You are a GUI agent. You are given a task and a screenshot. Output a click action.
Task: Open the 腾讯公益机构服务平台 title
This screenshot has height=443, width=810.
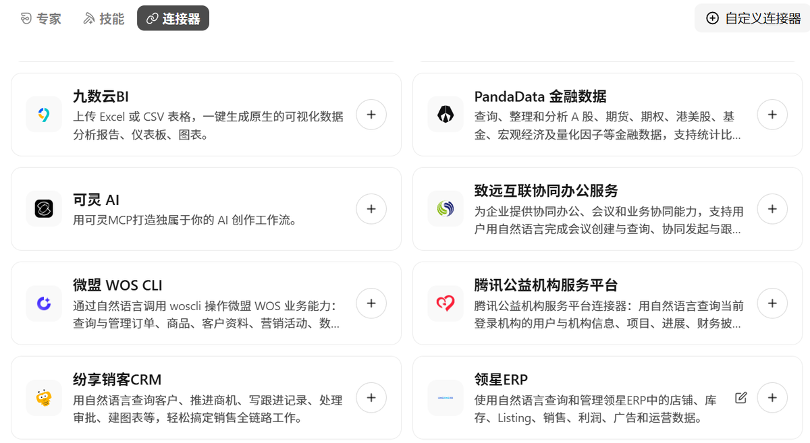click(546, 285)
